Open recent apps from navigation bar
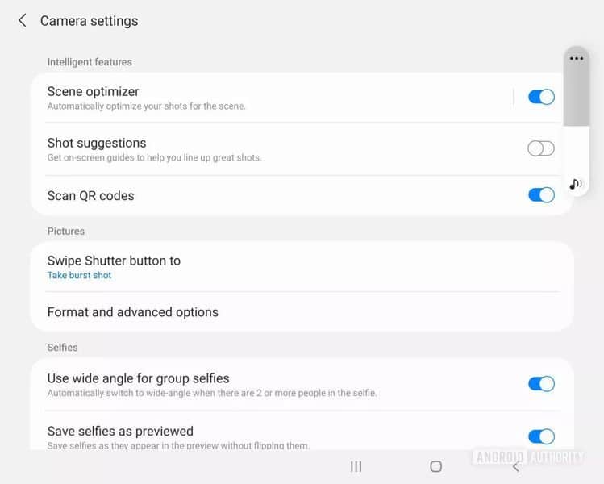The height and width of the screenshot is (484, 604). click(356, 466)
